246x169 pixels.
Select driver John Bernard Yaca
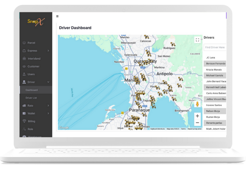215,81
